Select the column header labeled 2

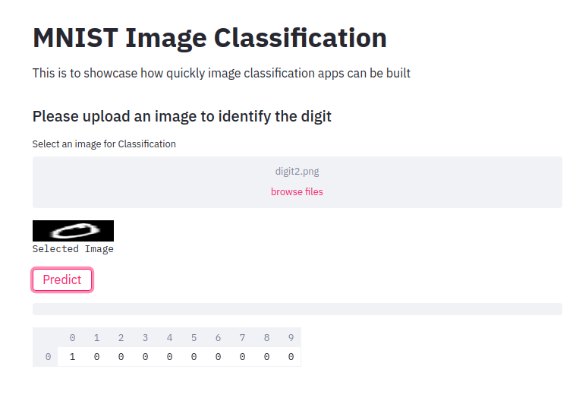(x=121, y=338)
